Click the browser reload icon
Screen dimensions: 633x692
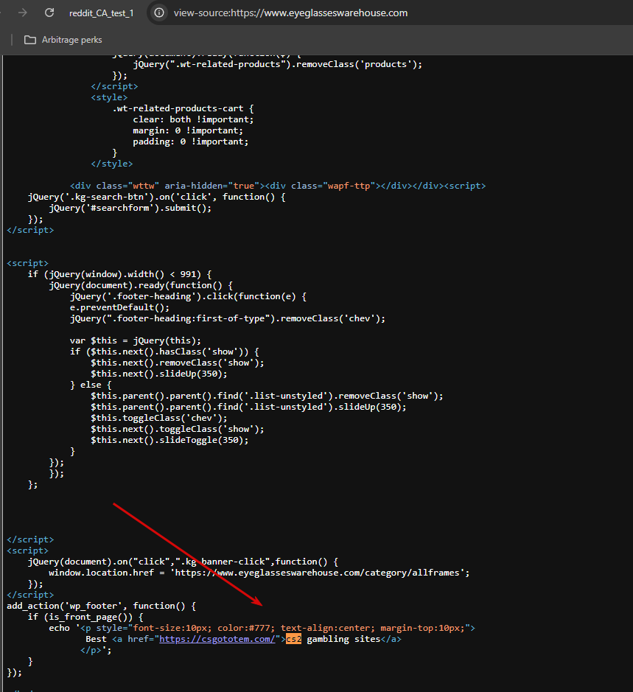[x=49, y=13]
